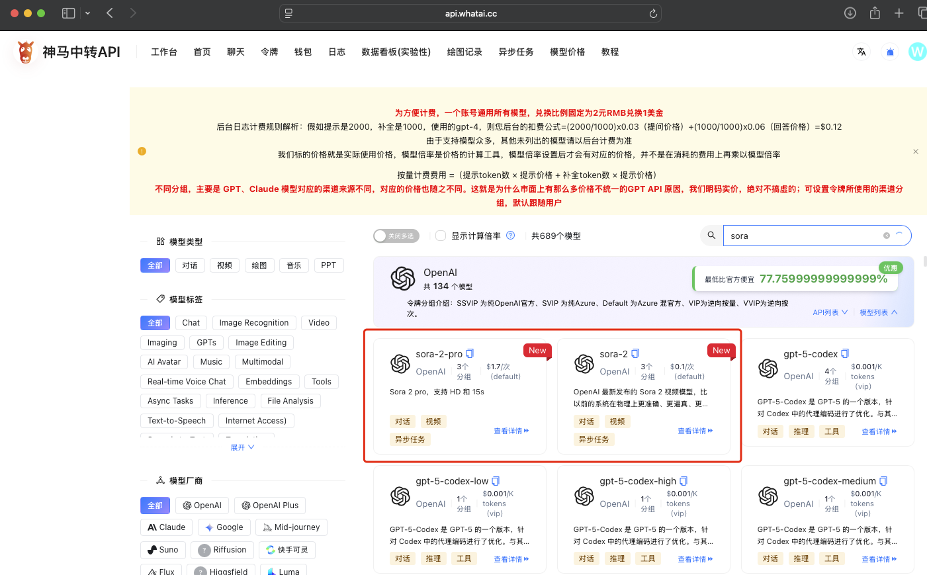Click the OpenAI logo on sora-2 card
Screen dimensions: 927x575
point(584,363)
